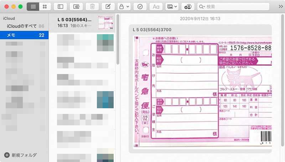Open the L 5 03(5564) note
This screenshot has width=285, height=162.
click(x=82, y=23)
